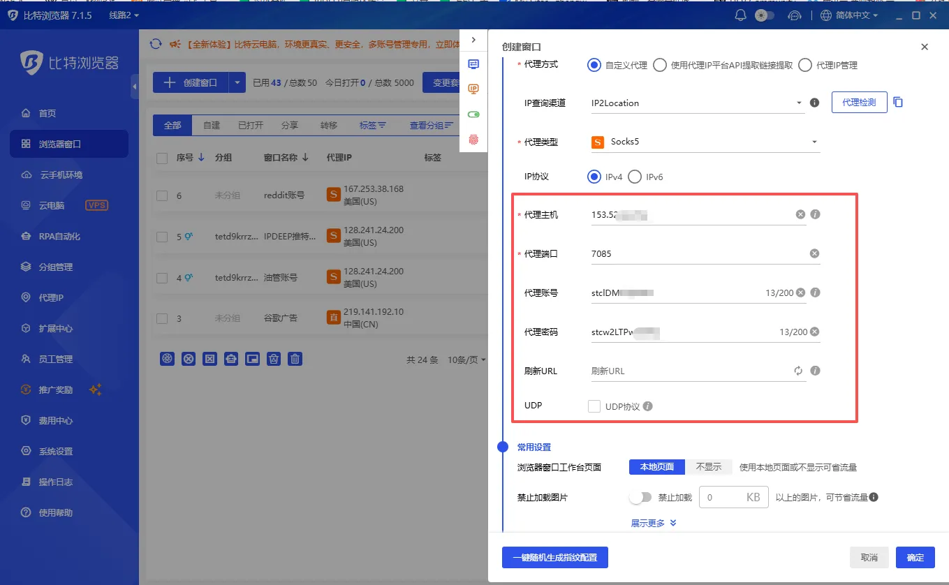The width and height of the screenshot is (949, 585).
Task: Sort by 序号 column arrow
Action: pos(201,158)
